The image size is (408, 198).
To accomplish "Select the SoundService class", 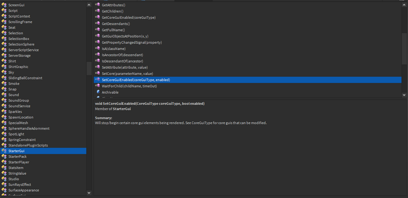I will pos(19,106).
